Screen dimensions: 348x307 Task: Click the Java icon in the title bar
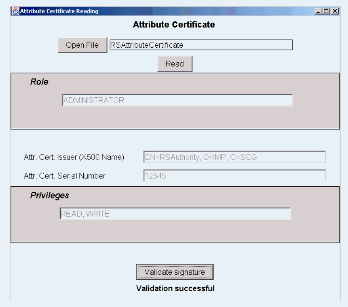click(15, 11)
